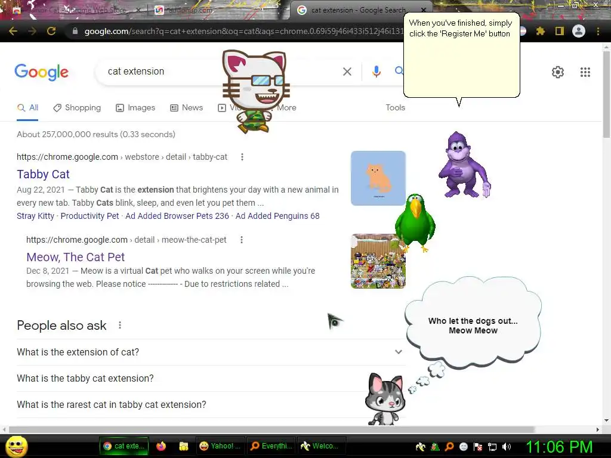Image resolution: width=611 pixels, height=458 pixels.
Task: Close the cat extension Google Search tab
Action: click(423, 10)
